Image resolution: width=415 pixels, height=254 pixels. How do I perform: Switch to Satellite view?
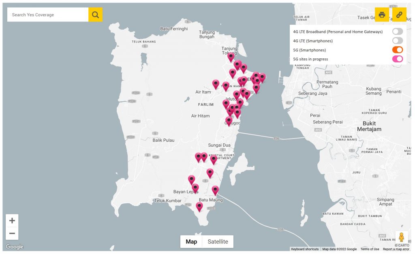tap(218, 241)
